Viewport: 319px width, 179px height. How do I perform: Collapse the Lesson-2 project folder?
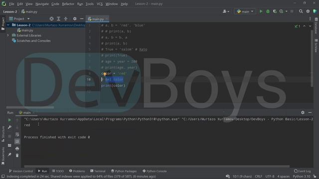point(8,25)
